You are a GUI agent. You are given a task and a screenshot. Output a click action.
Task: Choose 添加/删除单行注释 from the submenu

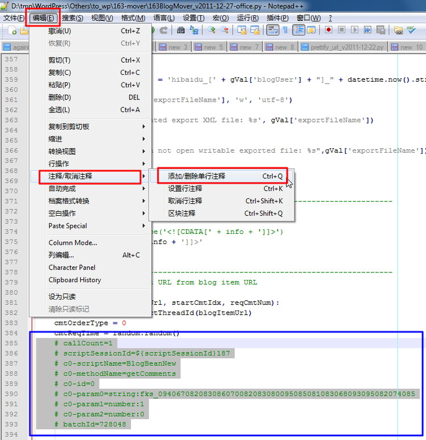click(x=197, y=177)
